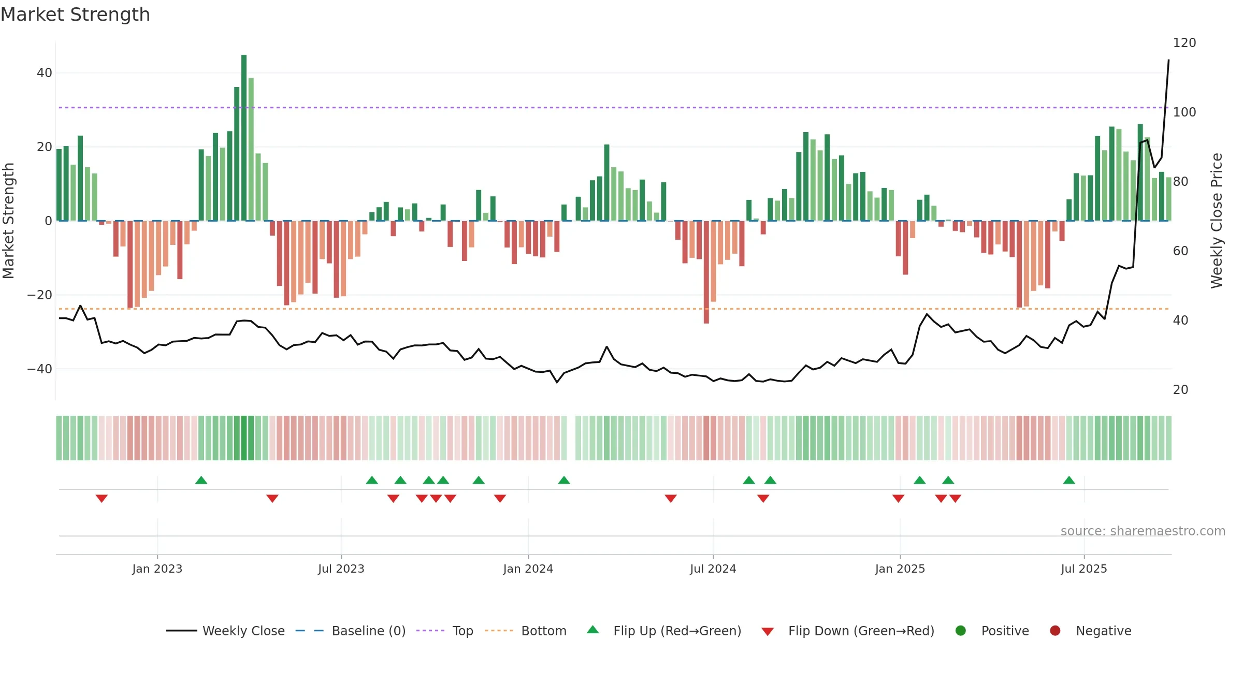This screenshot has width=1243, height=699.
Task: Toggle the Weekly Close legend label
Action: [x=243, y=631]
